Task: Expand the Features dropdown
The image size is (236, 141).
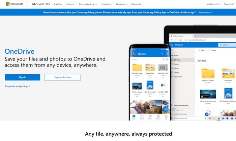Action: 106,4
